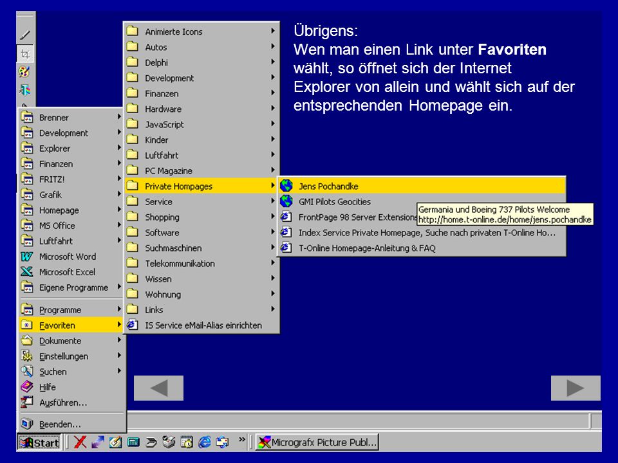Expand the Telekommunikation submenu arrow
The image size is (618, 463).
point(272,262)
